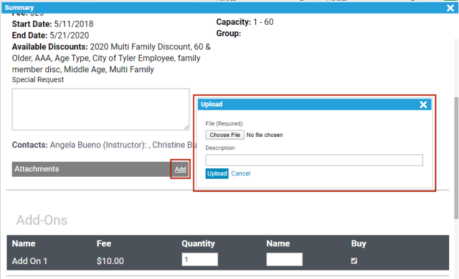Click the "No file chosen" label
Image resolution: width=459 pixels, height=279 pixels.
264,135
